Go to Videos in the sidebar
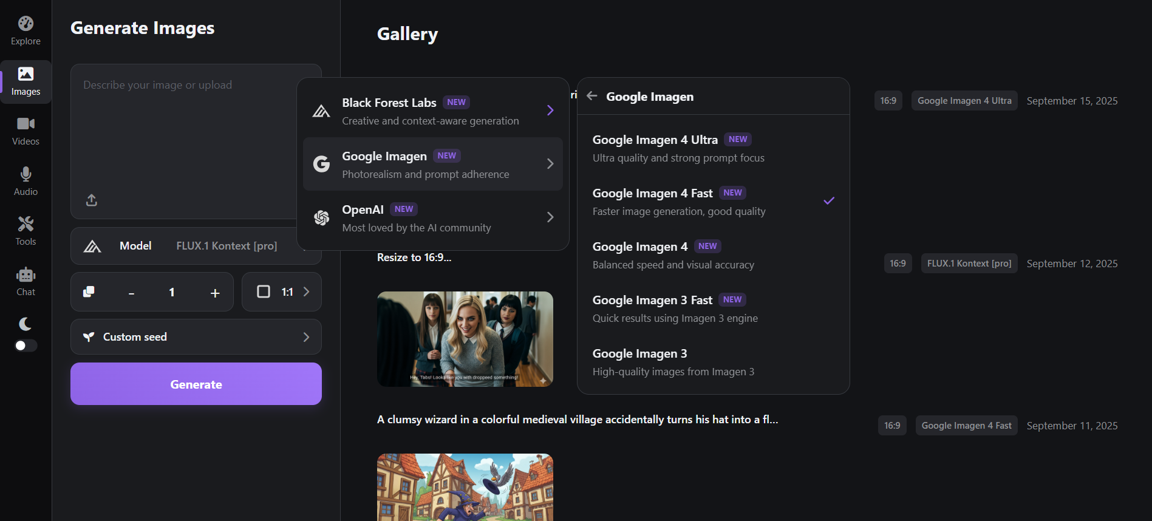 point(26,132)
